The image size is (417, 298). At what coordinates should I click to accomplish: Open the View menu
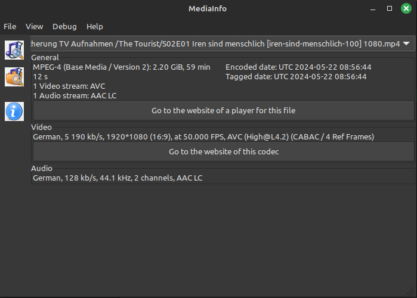click(x=35, y=27)
